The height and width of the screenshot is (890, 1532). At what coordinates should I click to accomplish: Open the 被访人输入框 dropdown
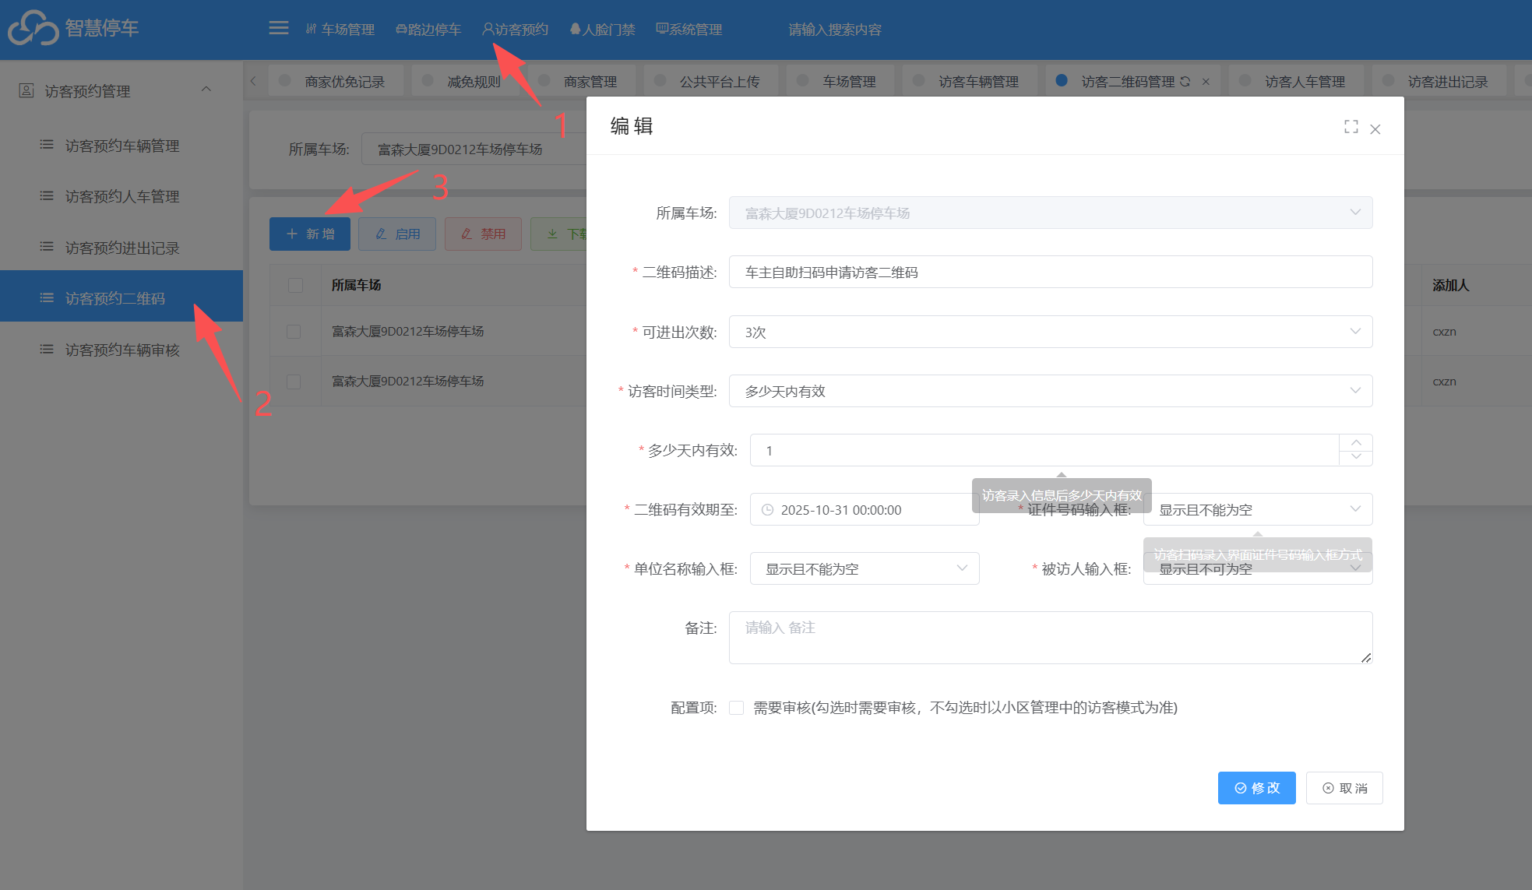point(1258,568)
